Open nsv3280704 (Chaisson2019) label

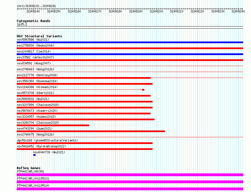point(38,123)
